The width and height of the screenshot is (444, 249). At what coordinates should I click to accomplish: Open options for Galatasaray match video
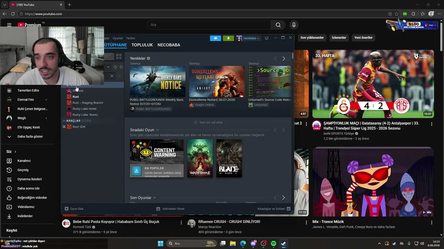[432, 124]
